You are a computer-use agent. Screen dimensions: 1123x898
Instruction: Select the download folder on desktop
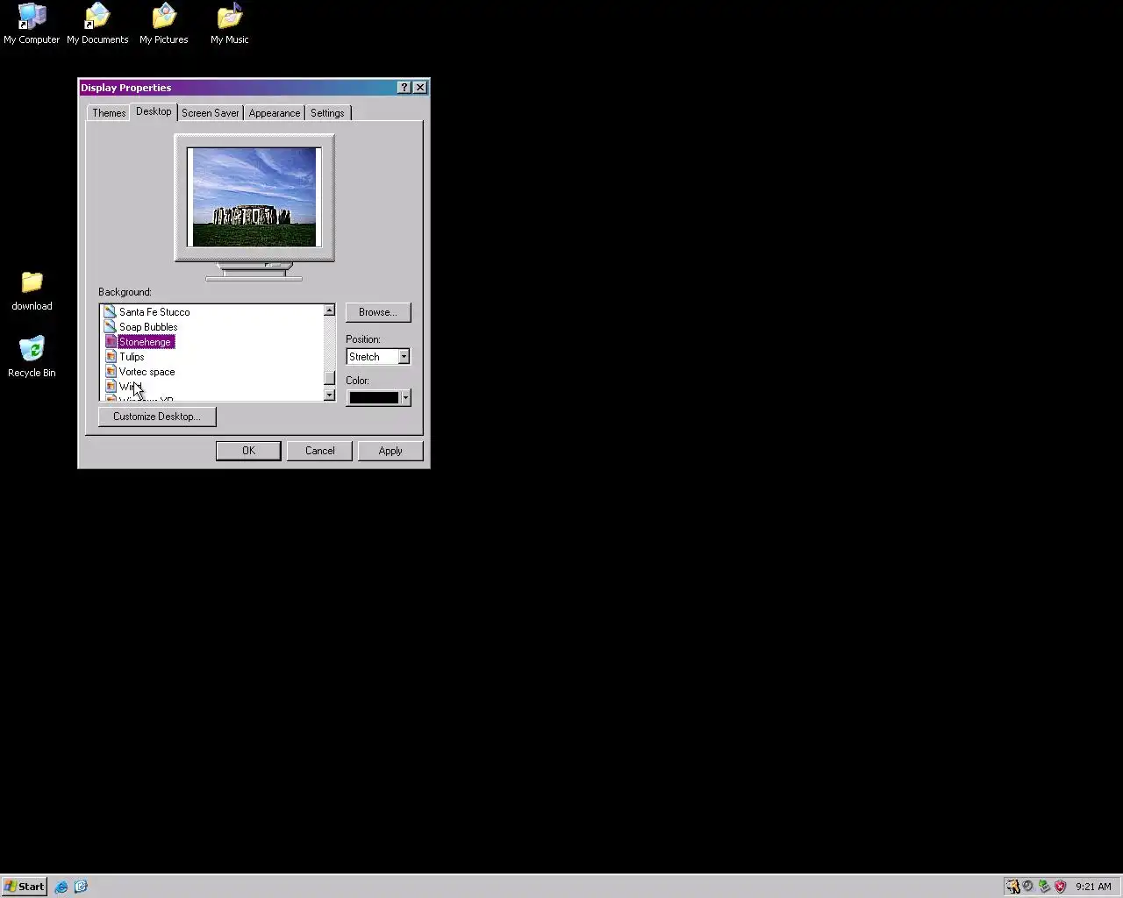click(x=32, y=291)
